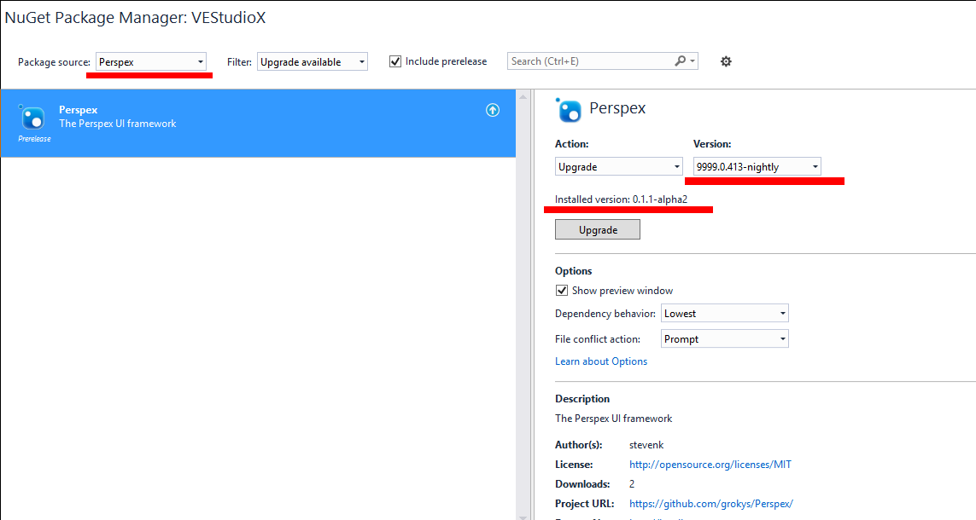This screenshot has width=976, height=520.
Task: Open the Dependency behavior dropdown
Action: click(x=725, y=313)
